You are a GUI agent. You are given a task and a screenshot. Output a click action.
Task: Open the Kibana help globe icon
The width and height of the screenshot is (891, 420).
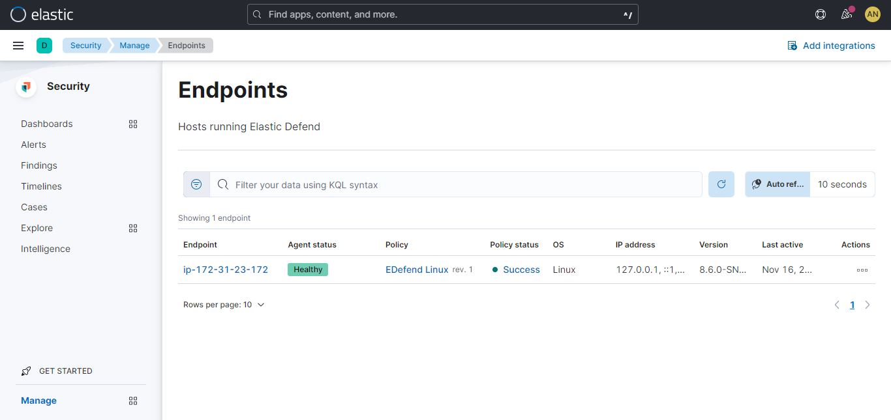tap(820, 14)
